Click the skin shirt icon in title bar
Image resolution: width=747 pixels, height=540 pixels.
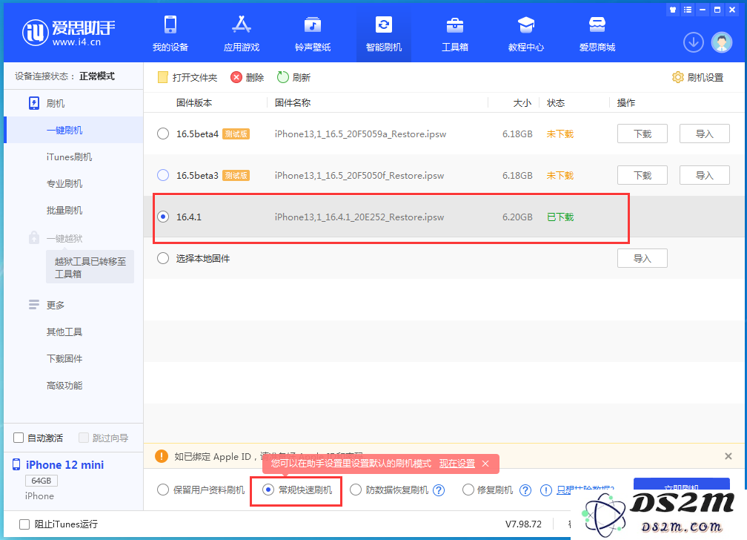pos(672,10)
